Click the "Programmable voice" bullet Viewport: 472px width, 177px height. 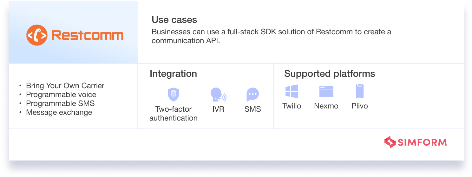click(x=61, y=95)
